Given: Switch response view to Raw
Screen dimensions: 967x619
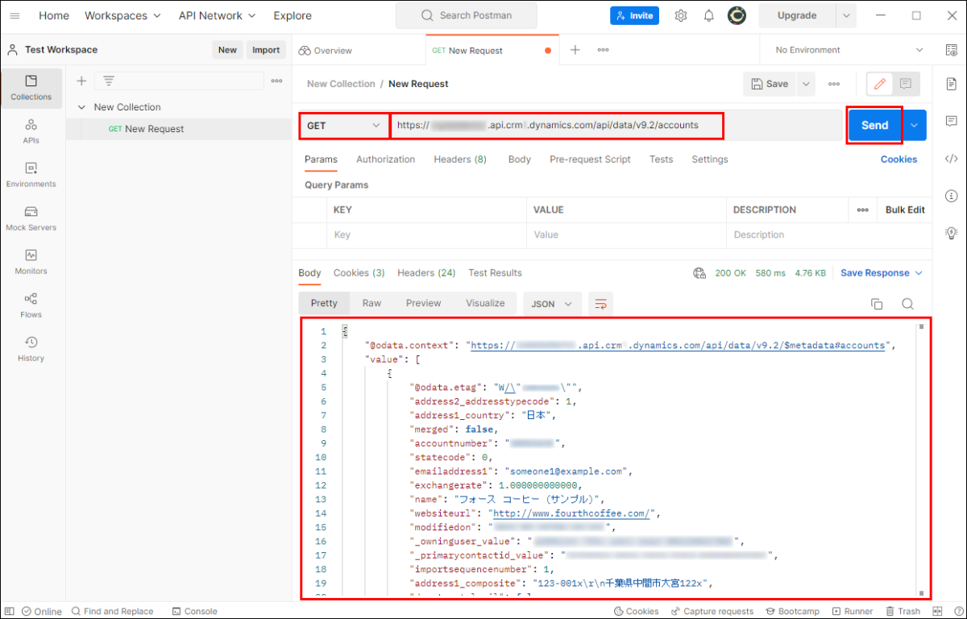Looking at the screenshot, I should coord(371,304).
